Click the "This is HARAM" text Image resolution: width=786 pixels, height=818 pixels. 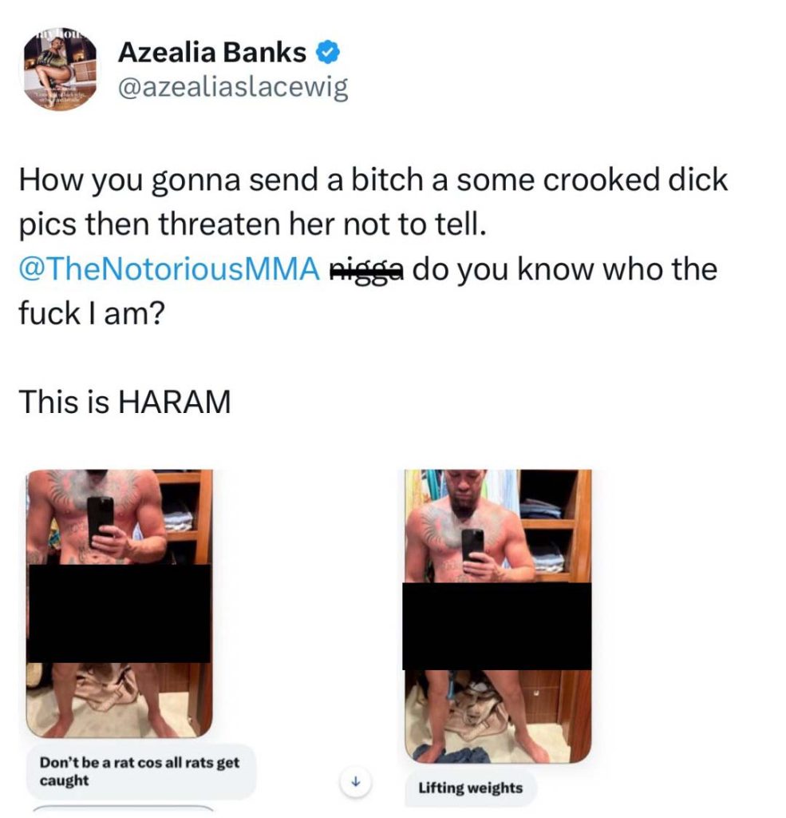[124, 403]
